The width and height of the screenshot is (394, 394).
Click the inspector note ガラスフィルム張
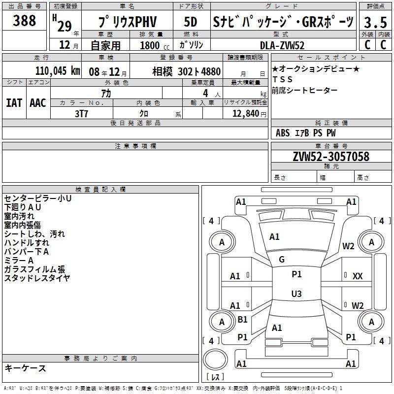[34, 269]
